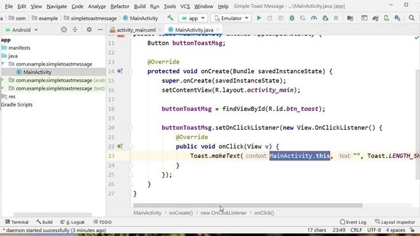Click the onClick implement gutter icon line 22
This screenshot has height=236, width=420.
coord(119,146)
